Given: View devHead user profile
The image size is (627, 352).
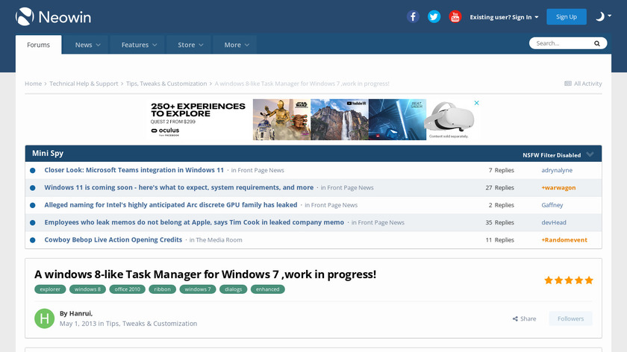Looking at the screenshot, I should 554,222.
